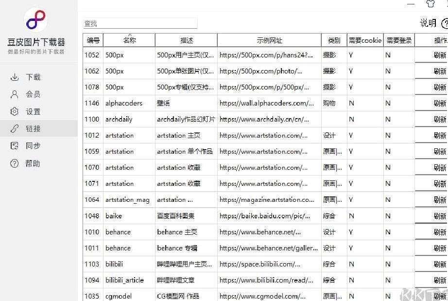Select the 500px单张图片 description cell
Viewport: 448px width, 301px height.
[x=186, y=71]
